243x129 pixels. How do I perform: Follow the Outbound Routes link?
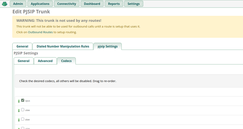point(40,32)
